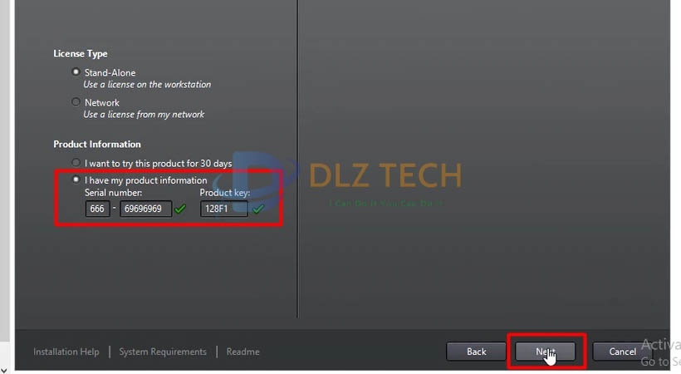Screen dimensions: 681x374
Task: Open the Installation Help link
Action: pos(66,352)
